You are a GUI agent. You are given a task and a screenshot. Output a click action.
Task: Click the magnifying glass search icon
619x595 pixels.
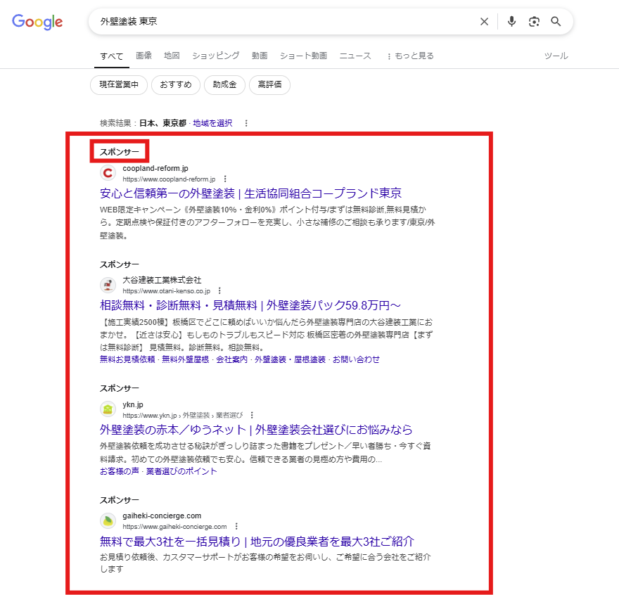(556, 21)
